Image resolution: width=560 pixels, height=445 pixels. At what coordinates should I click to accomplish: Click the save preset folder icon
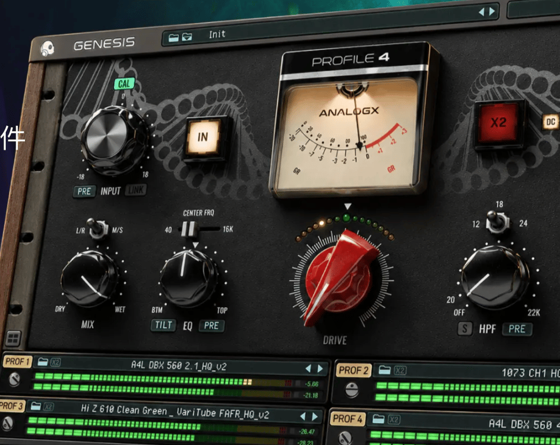click(x=187, y=37)
